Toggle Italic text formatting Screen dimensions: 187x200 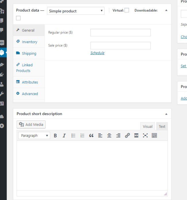[x=64, y=135]
